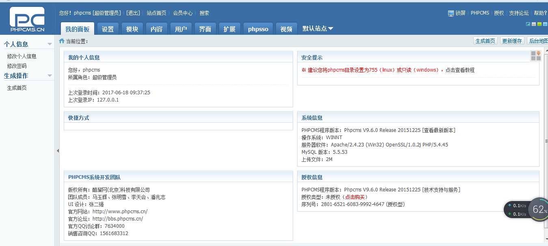The image size is (548, 246).
Task: Select the blue theme swatch with window icon
Action: click(528, 24)
